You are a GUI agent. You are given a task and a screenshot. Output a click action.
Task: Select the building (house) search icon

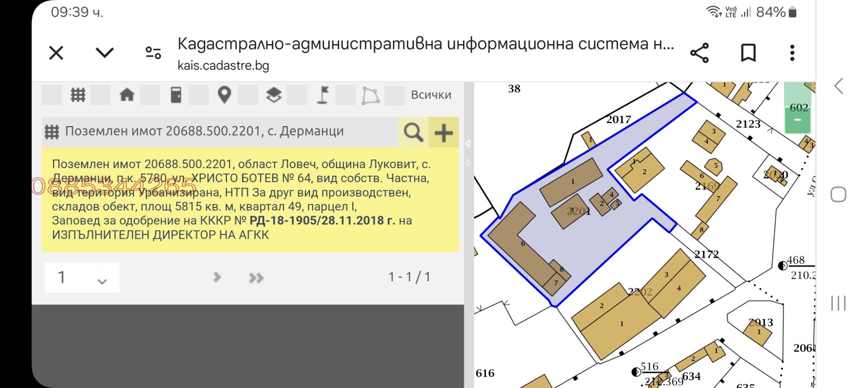(127, 95)
